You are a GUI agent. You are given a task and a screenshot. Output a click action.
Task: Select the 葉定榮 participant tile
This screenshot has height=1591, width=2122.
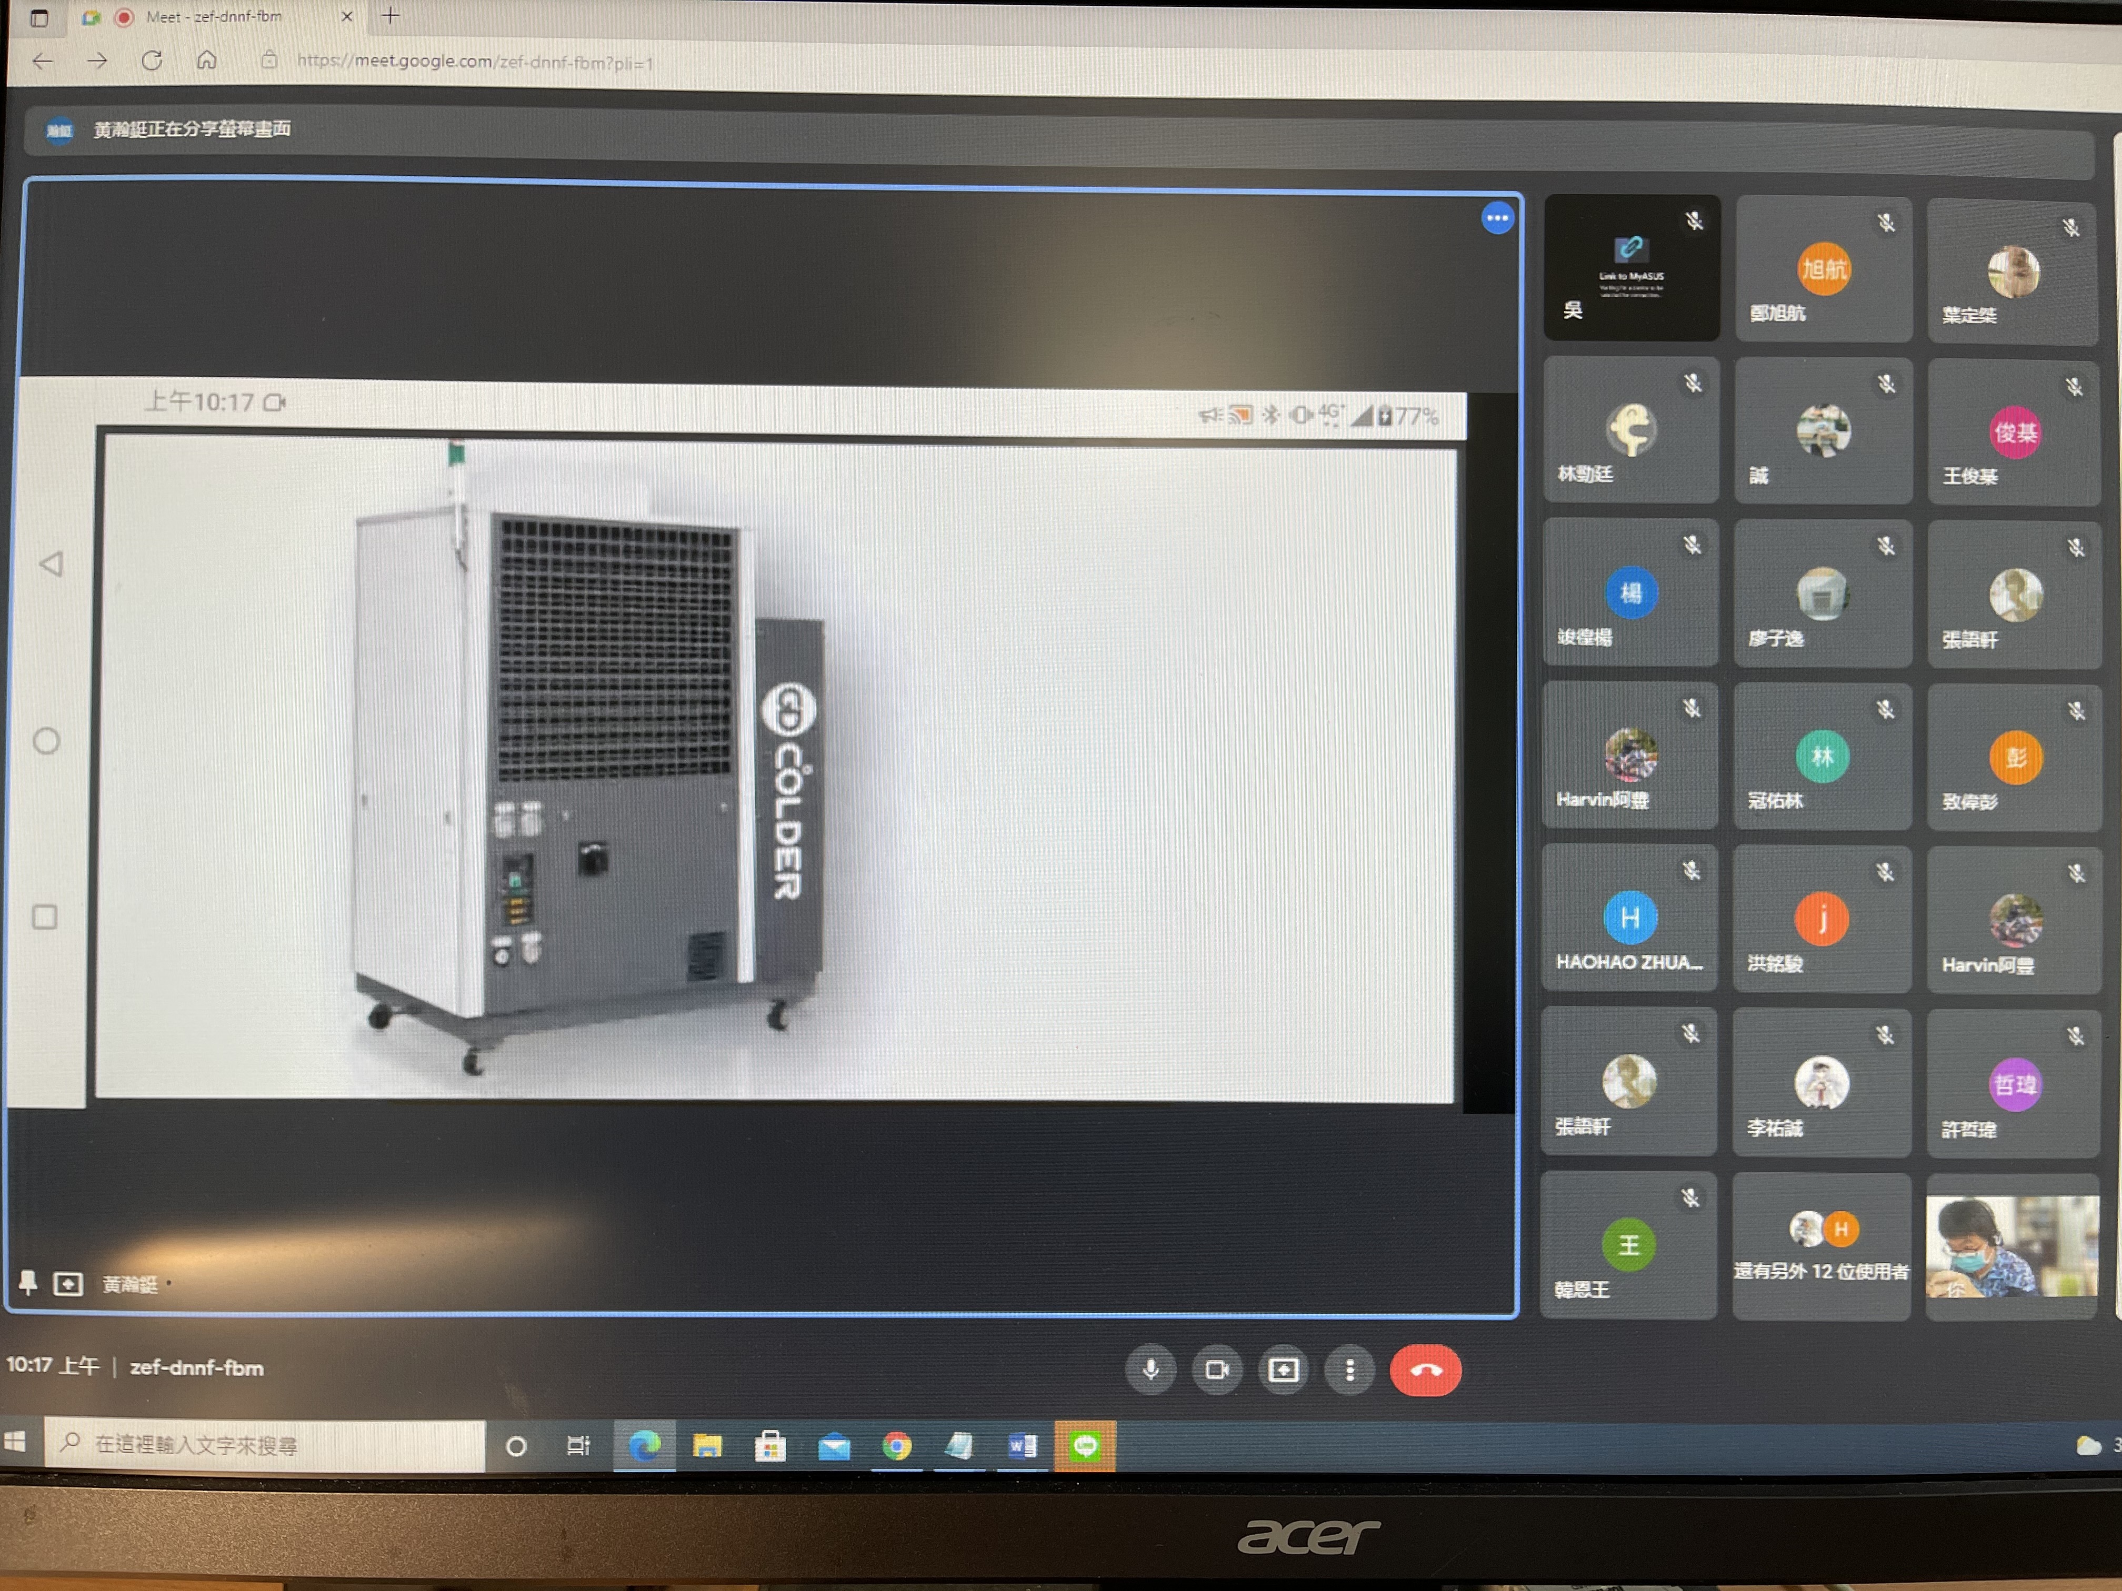tap(2013, 273)
